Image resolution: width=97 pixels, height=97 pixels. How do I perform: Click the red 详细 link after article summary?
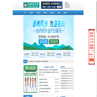pos(43,75)
